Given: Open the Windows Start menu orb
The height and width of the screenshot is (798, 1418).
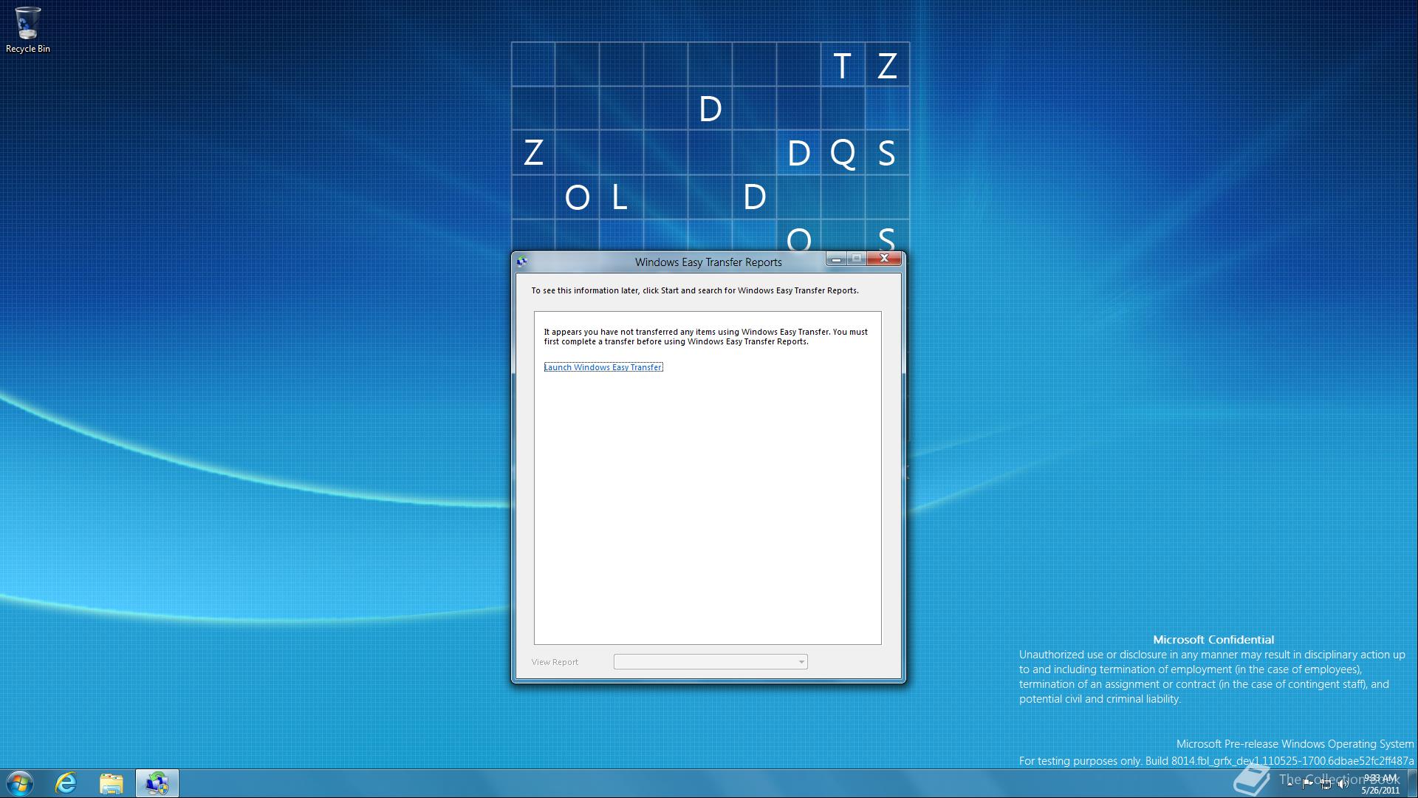Looking at the screenshot, I should [x=20, y=783].
